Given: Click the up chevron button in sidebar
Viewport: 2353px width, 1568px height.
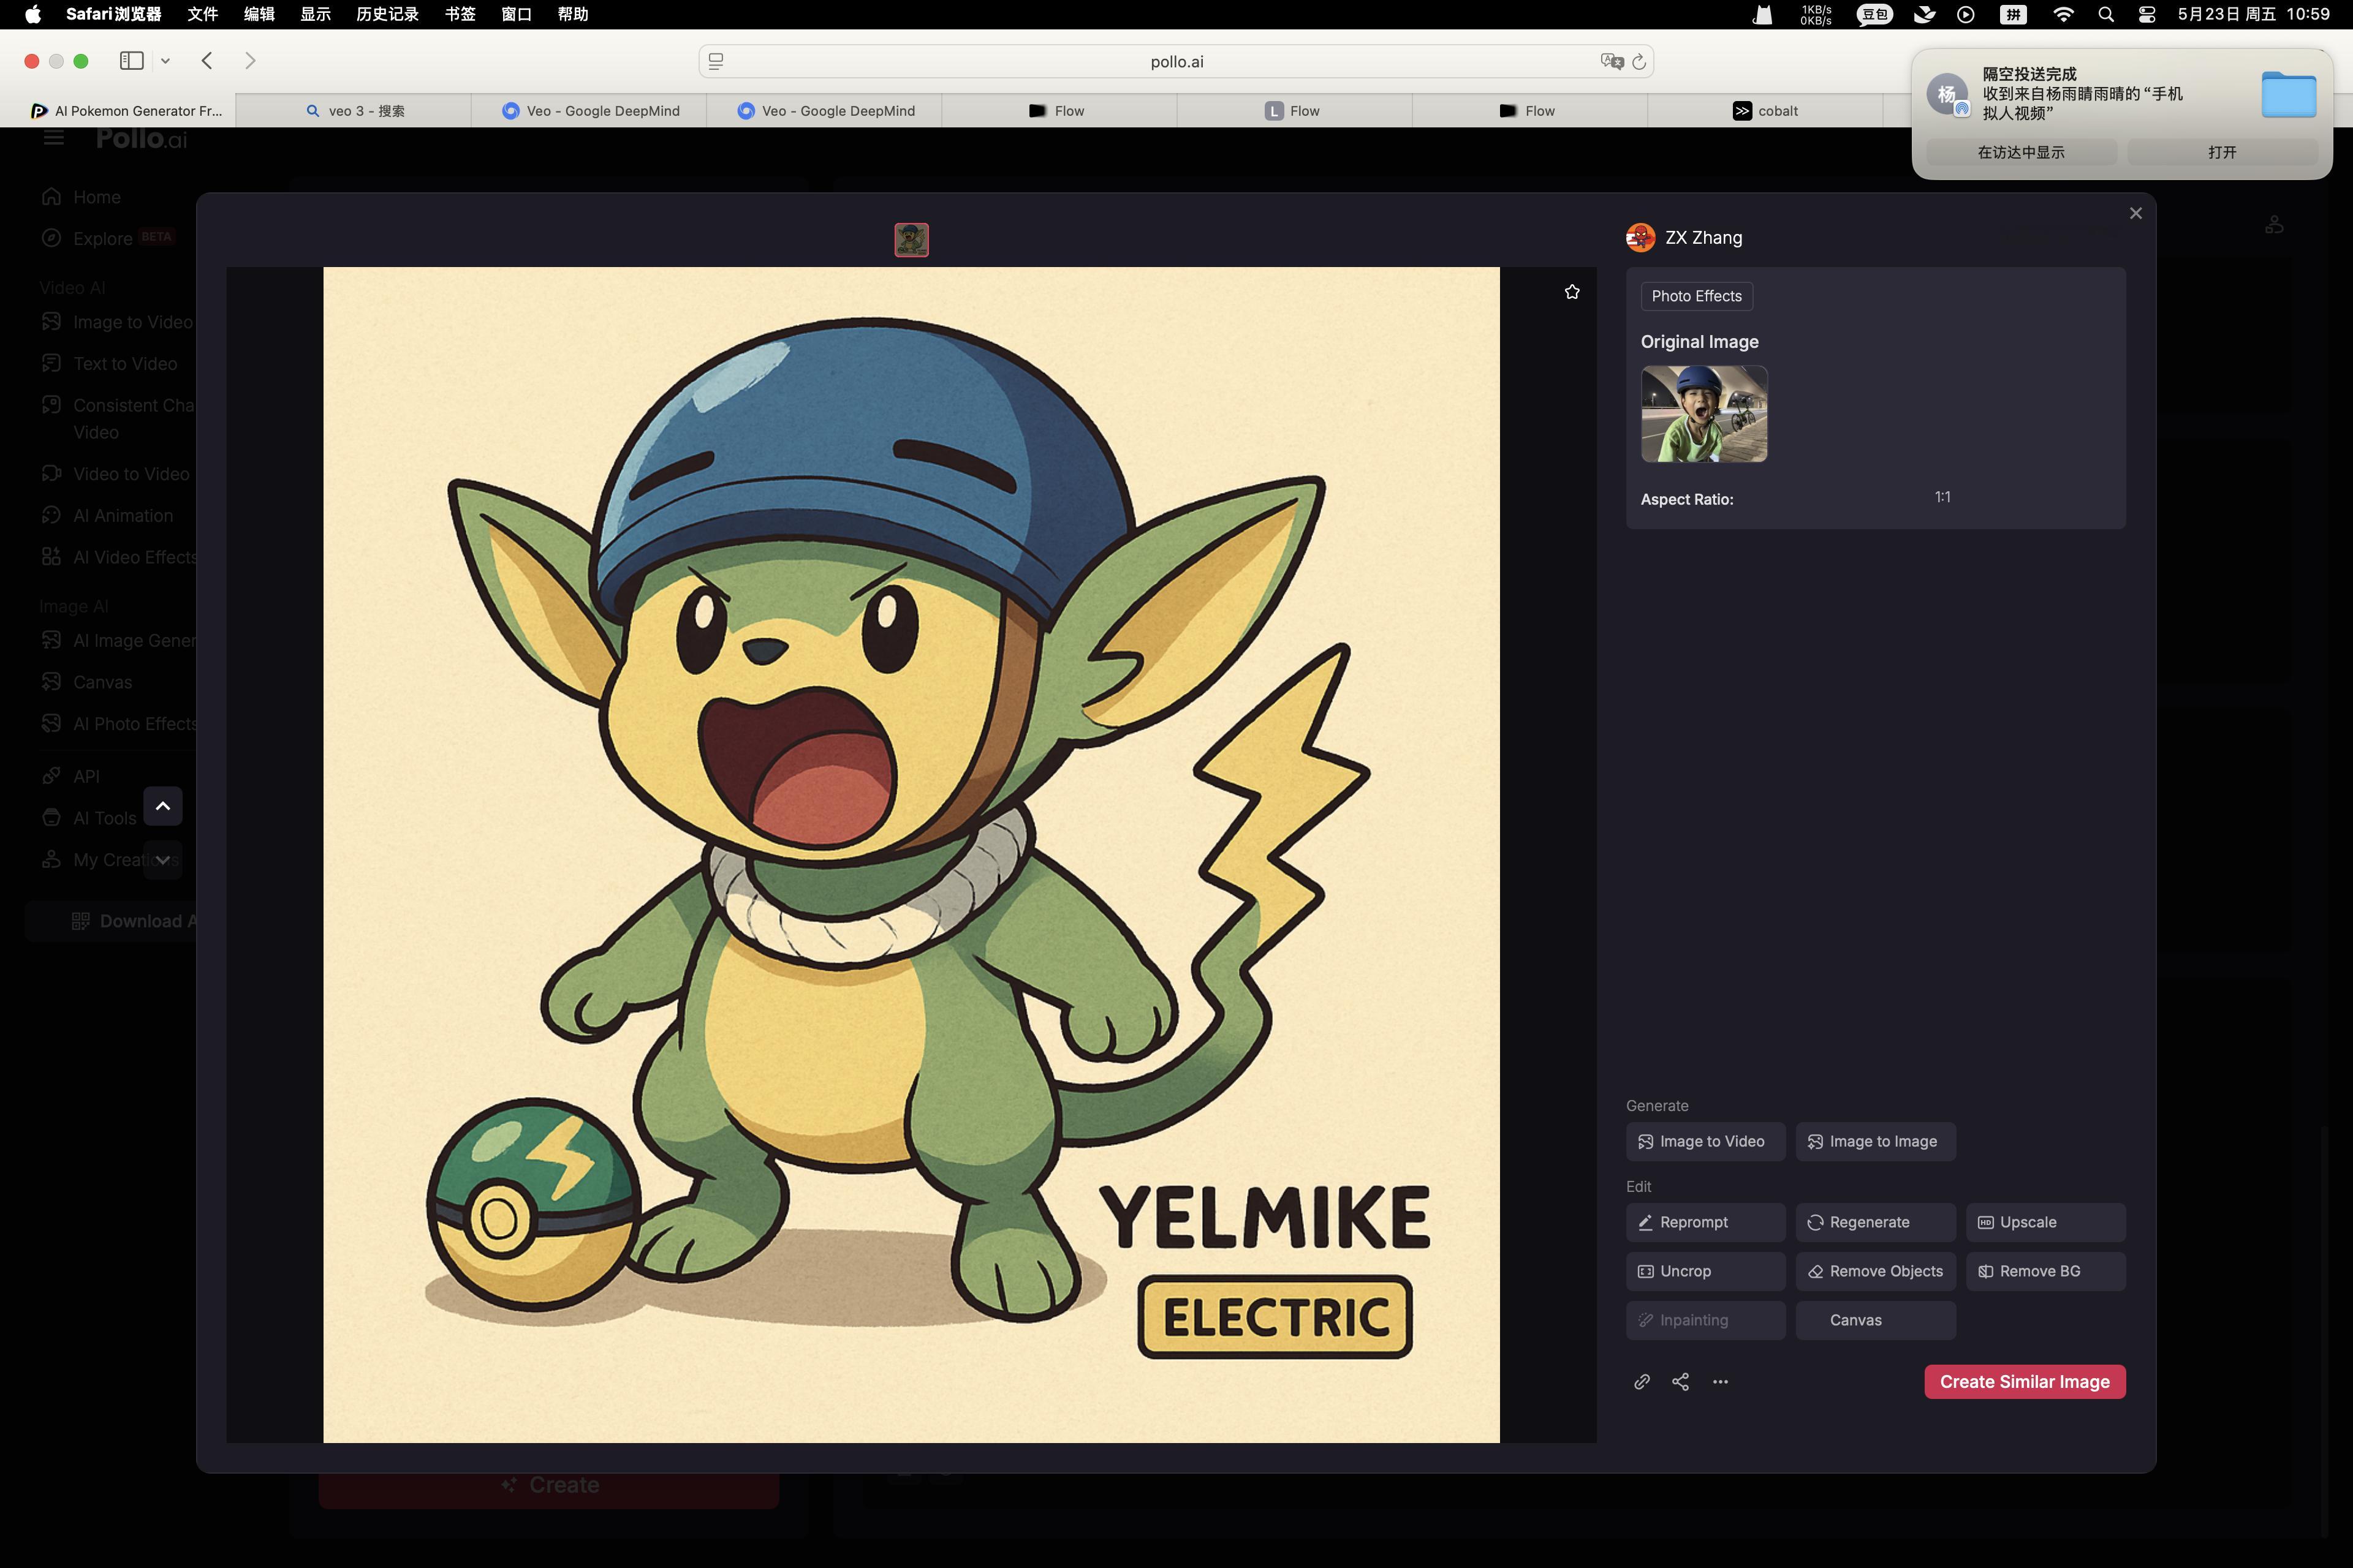Looking at the screenshot, I should pos(162,806).
